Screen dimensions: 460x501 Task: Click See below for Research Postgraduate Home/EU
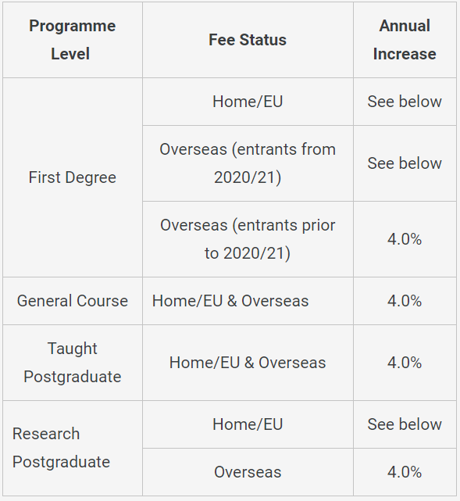coord(405,424)
